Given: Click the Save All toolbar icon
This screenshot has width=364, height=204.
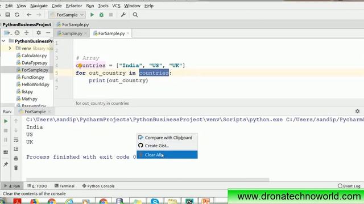Looking at the screenshot, I should tap(7, 15).
